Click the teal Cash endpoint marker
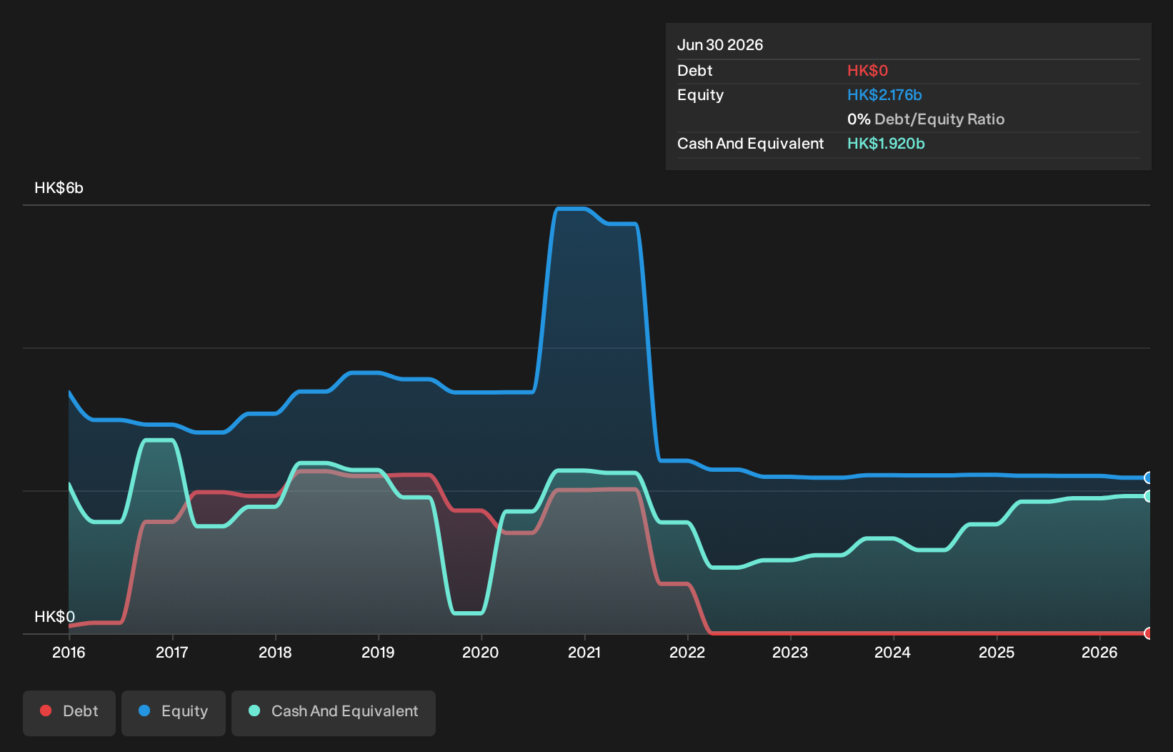Viewport: 1173px width, 752px height. [1149, 496]
